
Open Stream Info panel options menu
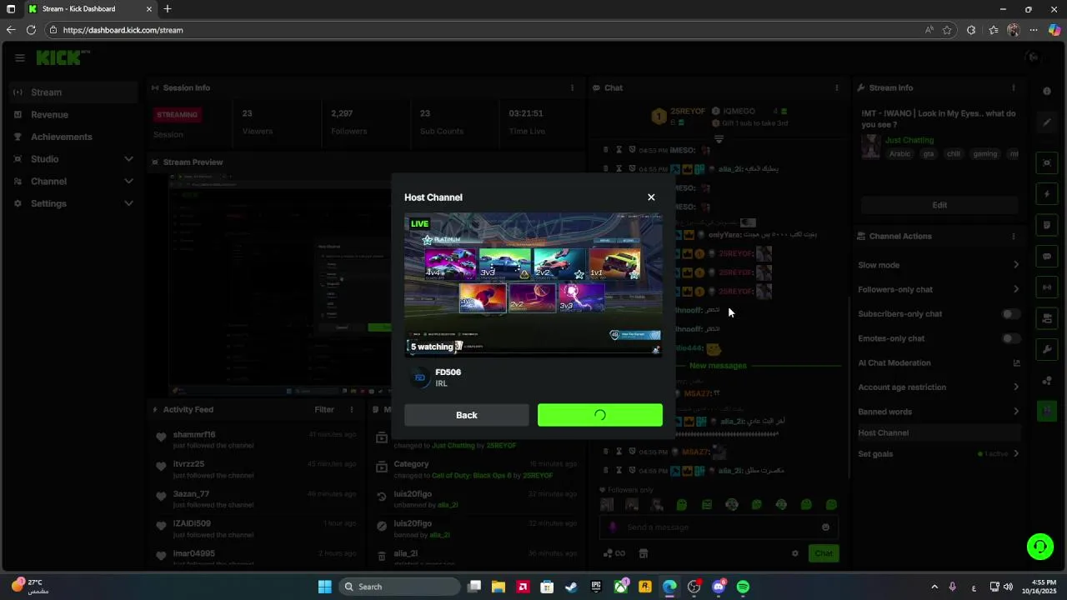(x=1014, y=87)
